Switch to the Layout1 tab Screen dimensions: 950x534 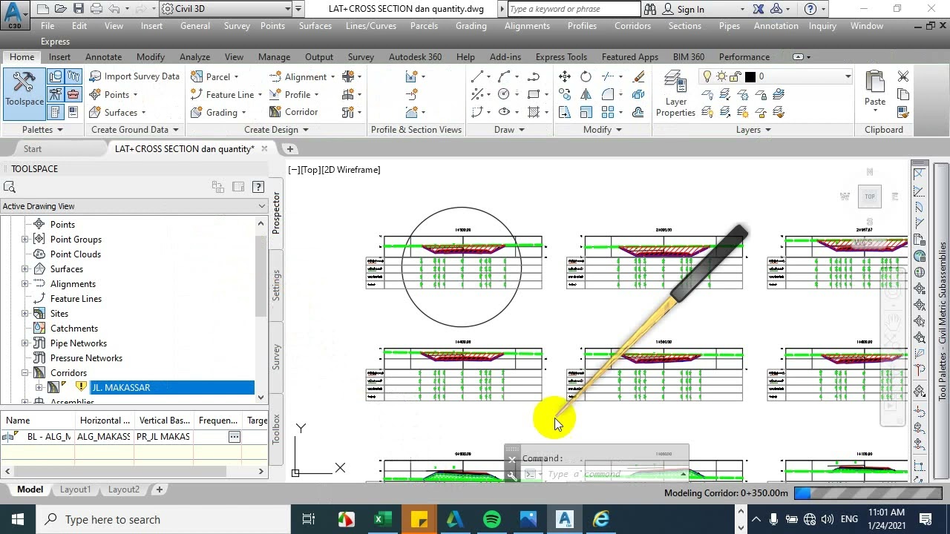[x=75, y=489]
